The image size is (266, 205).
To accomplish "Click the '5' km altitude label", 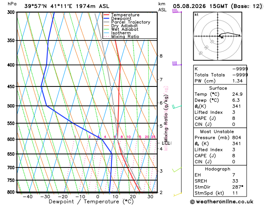I will pos(161,126).
